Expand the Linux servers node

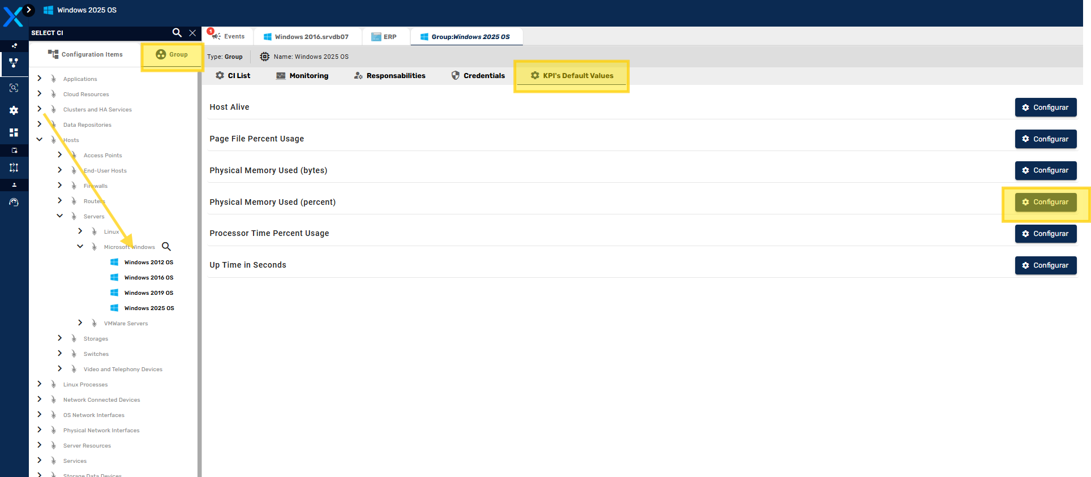80,231
